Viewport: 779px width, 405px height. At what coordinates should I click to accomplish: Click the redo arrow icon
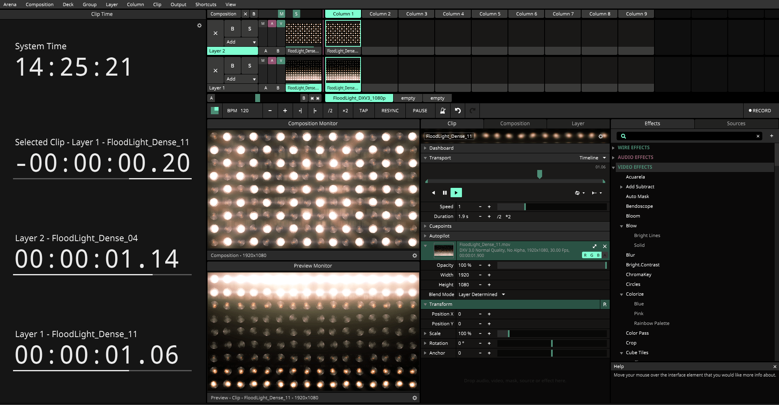[472, 110]
